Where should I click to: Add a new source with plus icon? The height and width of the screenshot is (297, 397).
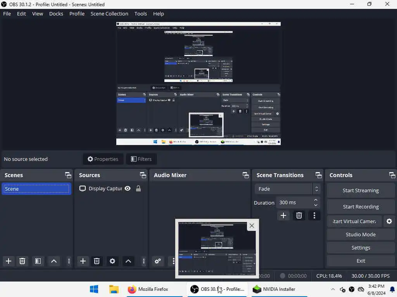click(x=83, y=261)
